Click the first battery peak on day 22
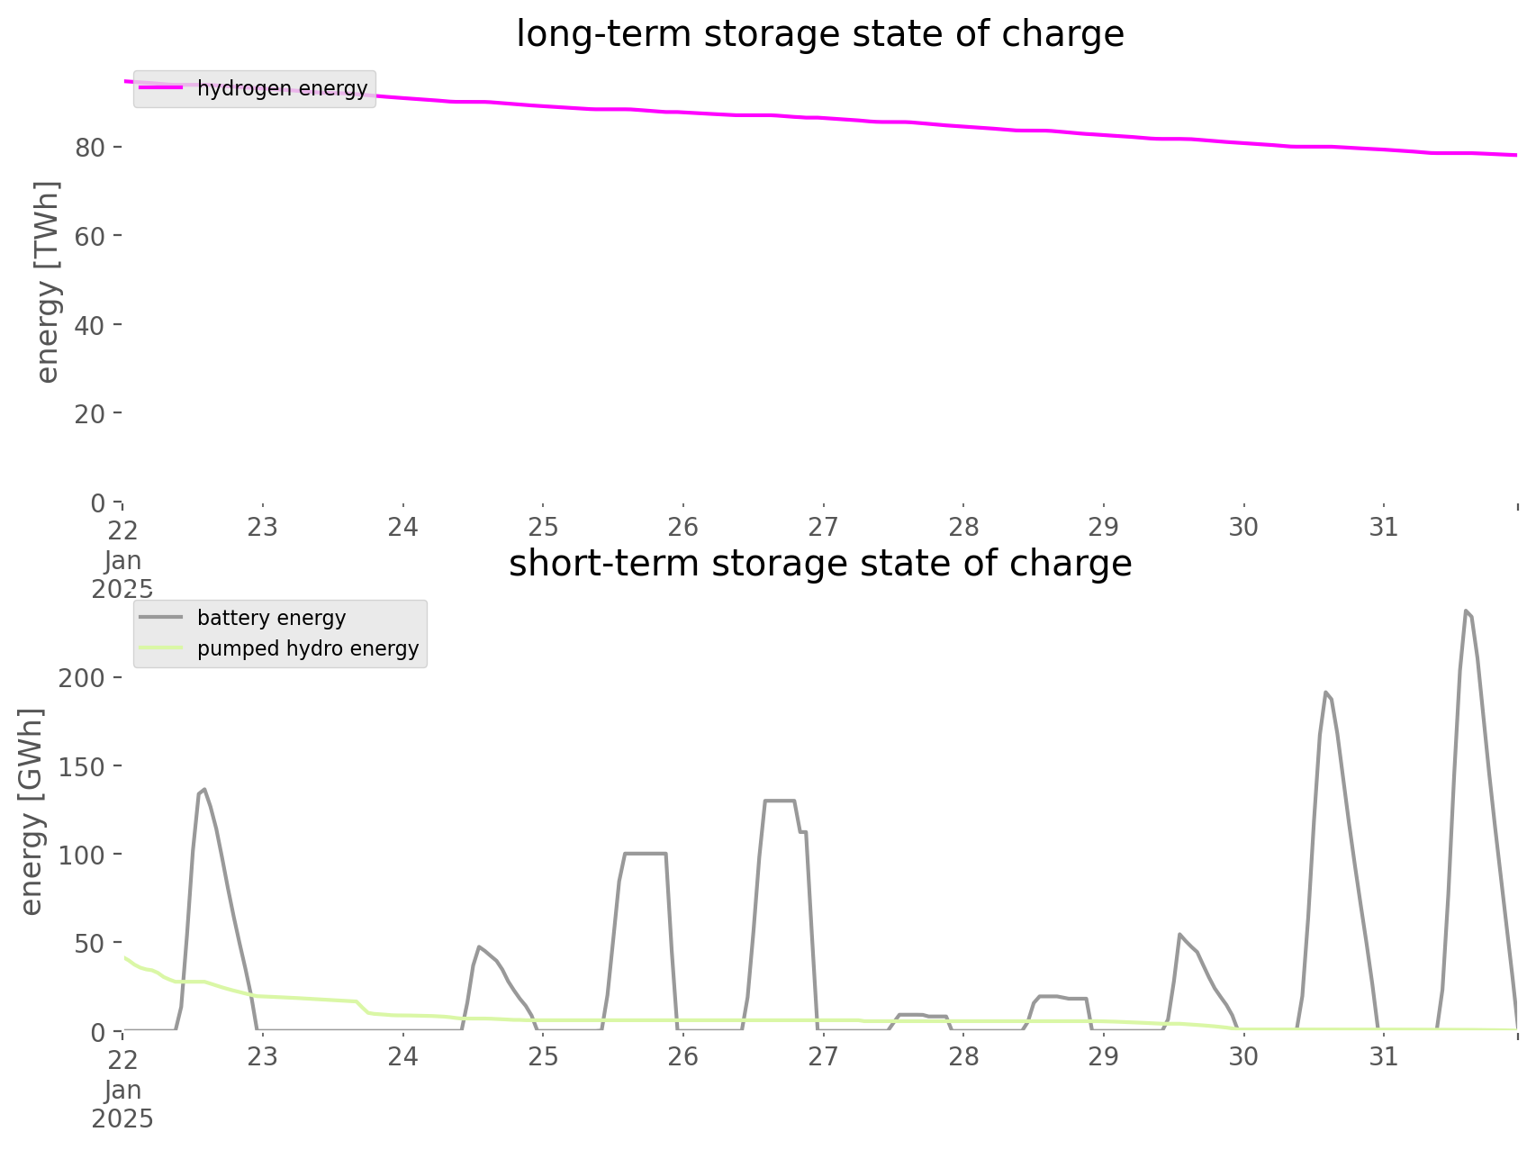 pos(204,789)
